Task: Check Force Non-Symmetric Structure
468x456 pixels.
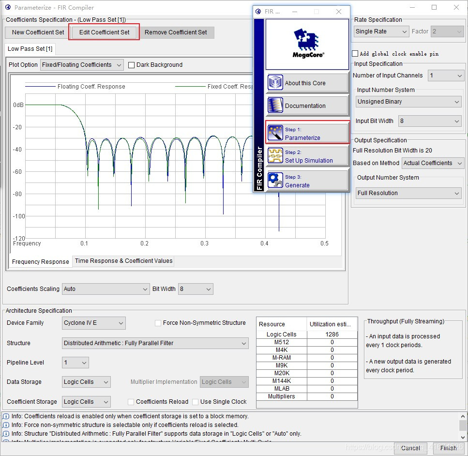Action: 158,323
